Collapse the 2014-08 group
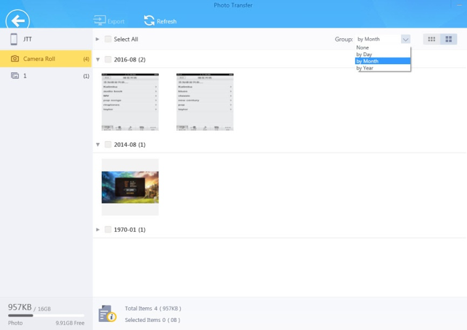The width and height of the screenshot is (467, 330). (97, 144)
